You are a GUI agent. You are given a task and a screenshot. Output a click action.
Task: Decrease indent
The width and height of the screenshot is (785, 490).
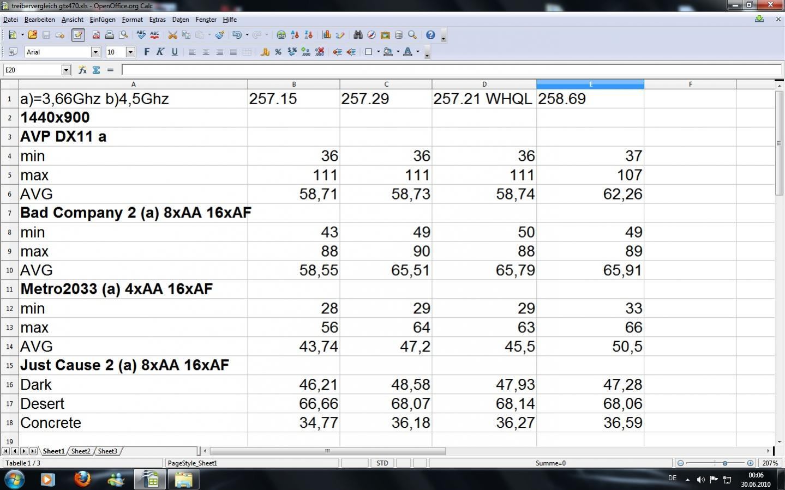(337, 52)
